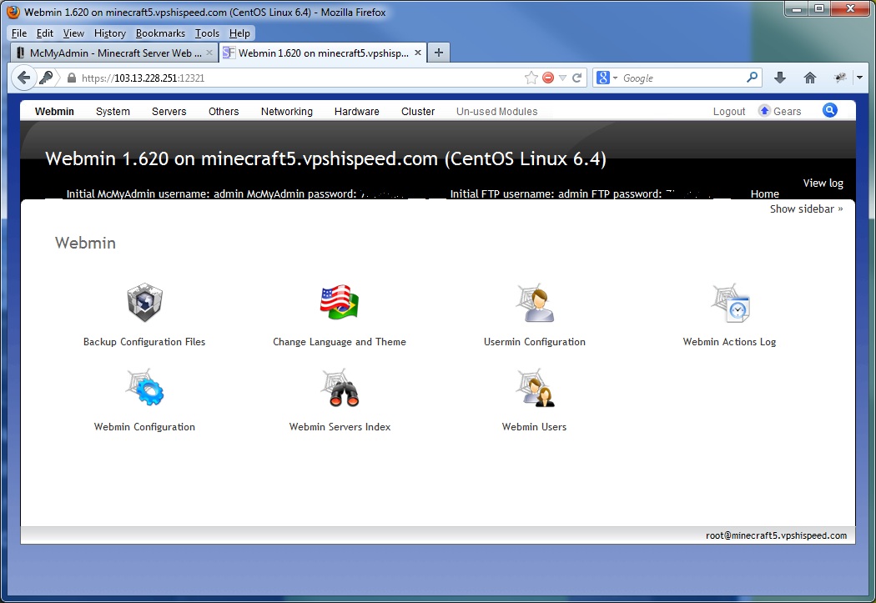Bookmark this page with the star icon

pyautogui.click(x=531, y=78)
